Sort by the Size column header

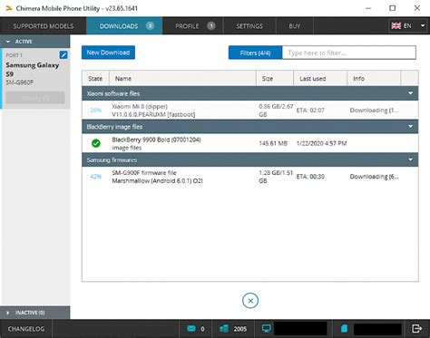[275, 79]
